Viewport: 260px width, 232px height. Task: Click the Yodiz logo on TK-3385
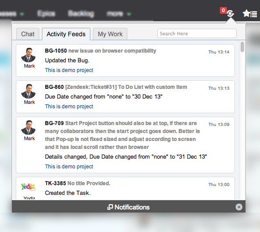click(x=28, y=186)
